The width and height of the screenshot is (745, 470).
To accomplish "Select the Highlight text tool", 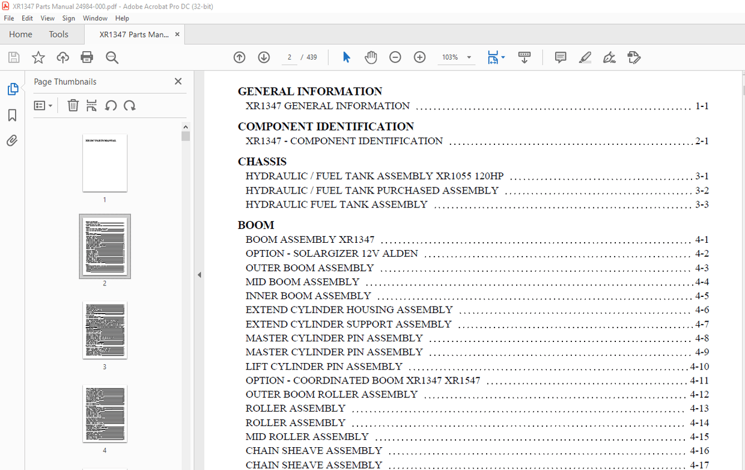I will pos(585,57).
